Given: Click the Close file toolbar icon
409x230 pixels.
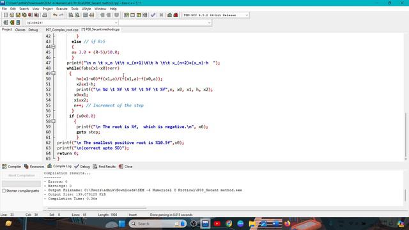Looking at the screenshot, I should point(31,15).
